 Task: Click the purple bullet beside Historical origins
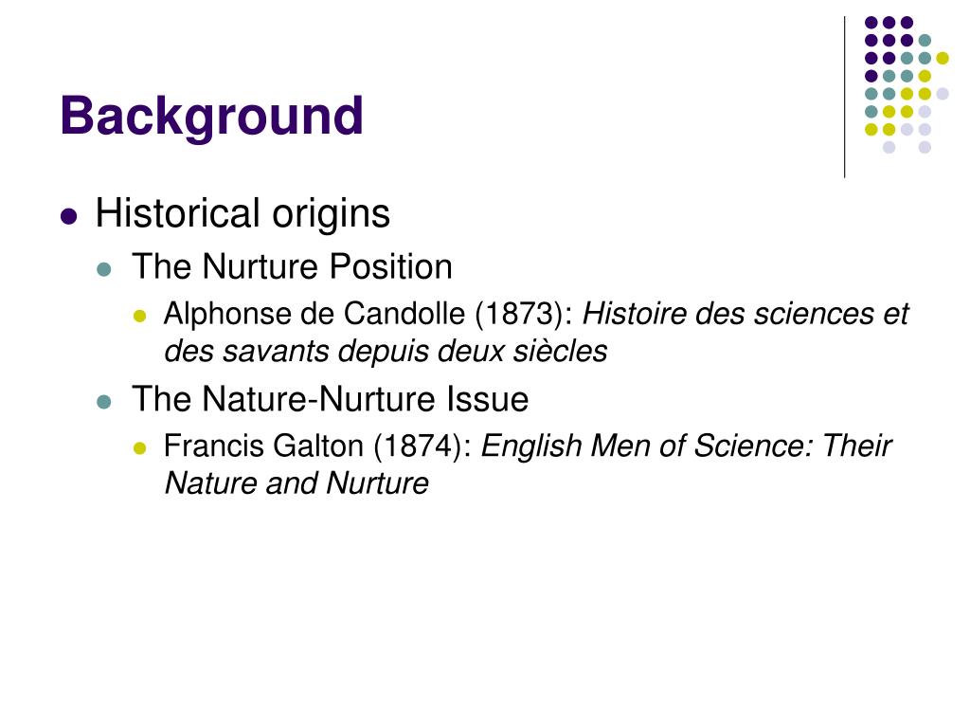pos(68,217)
